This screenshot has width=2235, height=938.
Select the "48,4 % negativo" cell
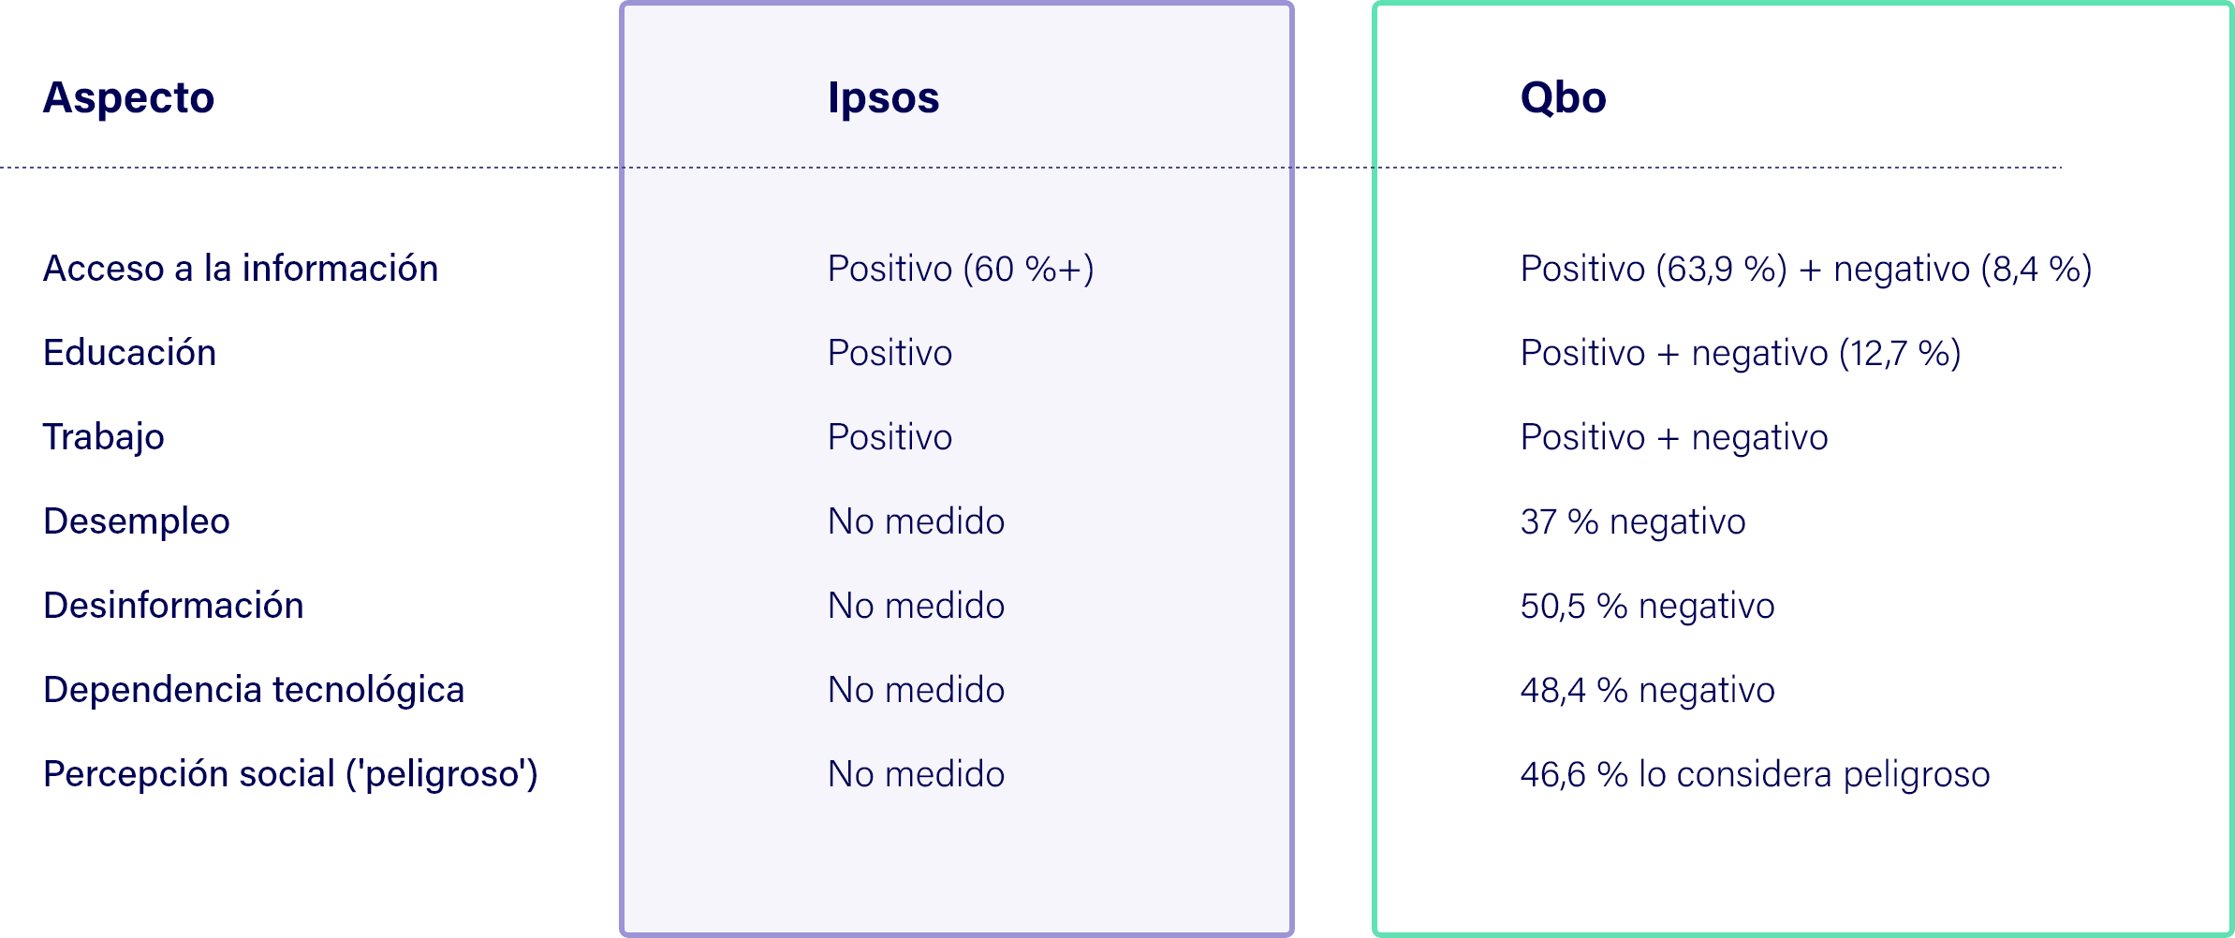(1647, 690)
